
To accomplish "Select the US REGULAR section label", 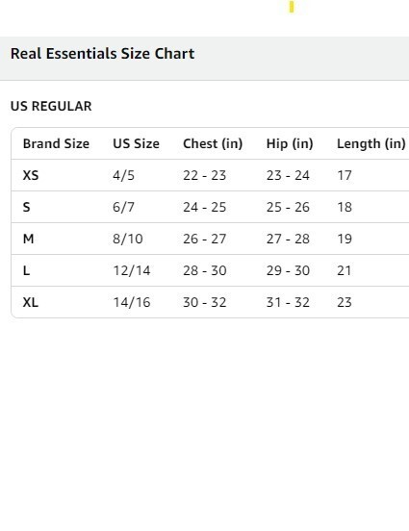I will (x=51, y=107).
